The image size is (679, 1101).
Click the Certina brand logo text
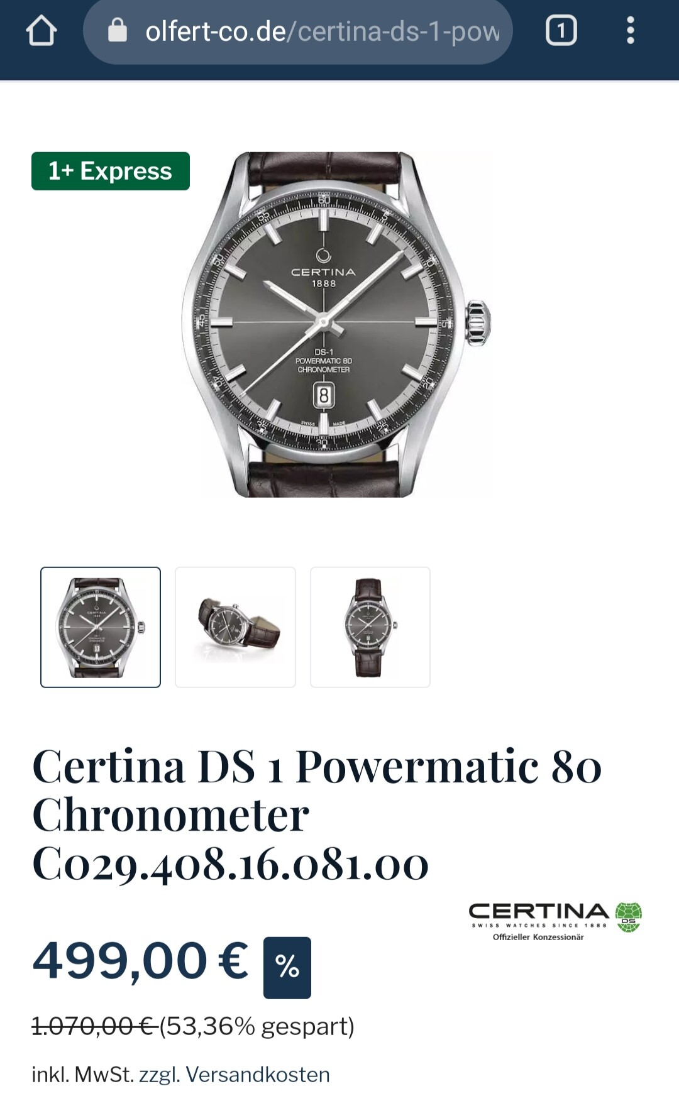coord(539,912)
